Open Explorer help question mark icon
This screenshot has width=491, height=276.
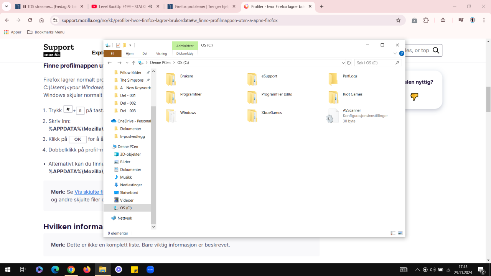point(402,54)
